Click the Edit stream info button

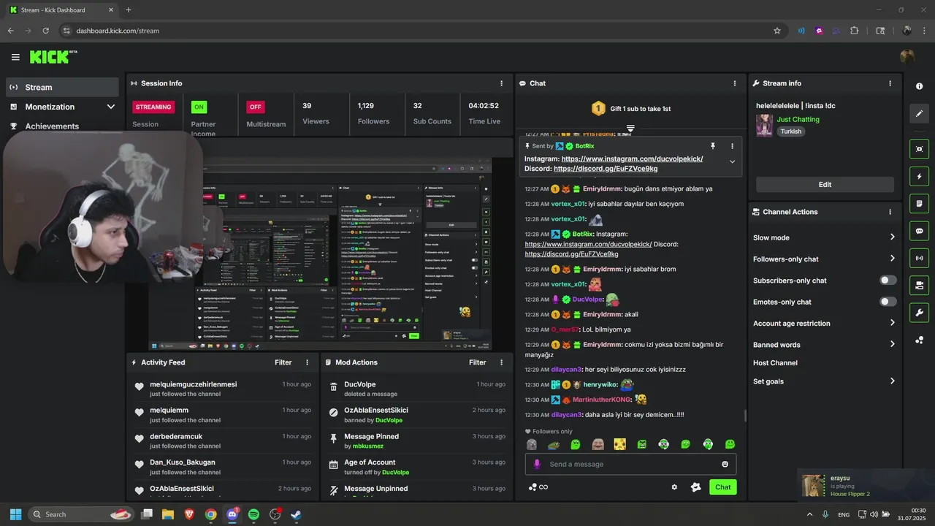click(x=825, y=185)
